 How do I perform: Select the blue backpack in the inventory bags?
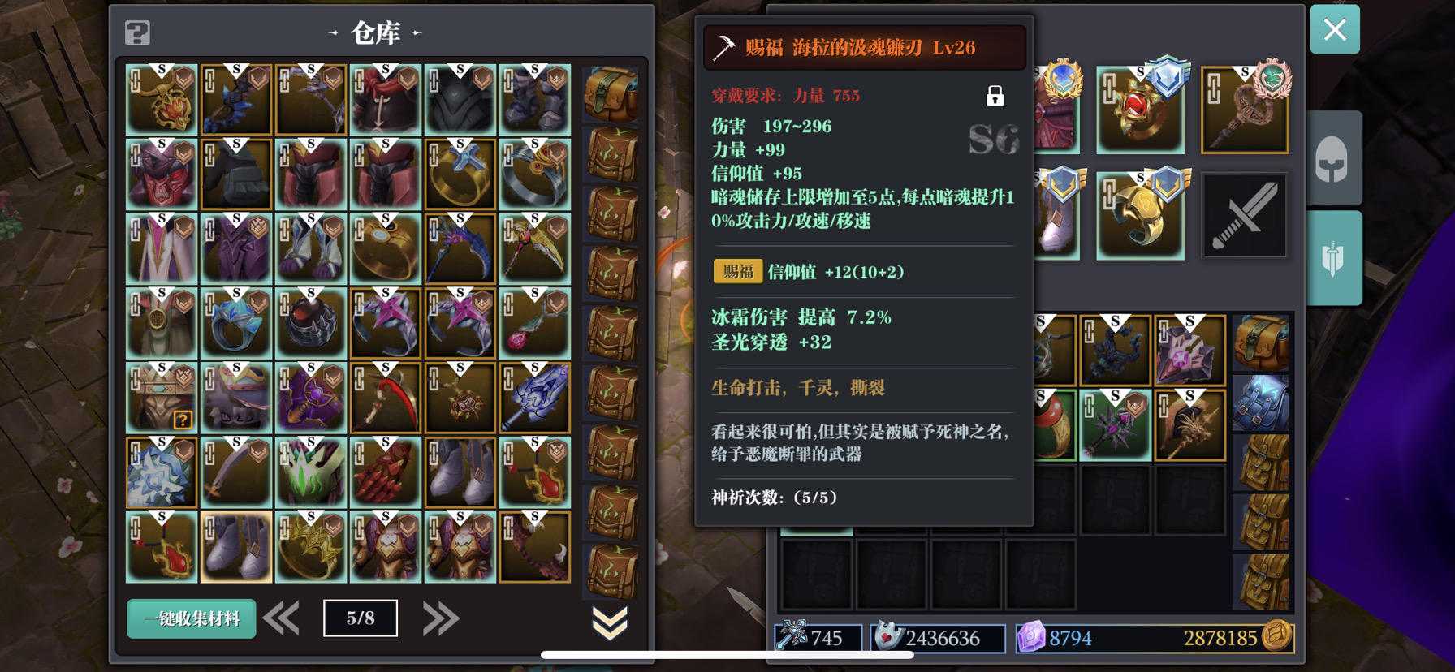coord(1260,403)
